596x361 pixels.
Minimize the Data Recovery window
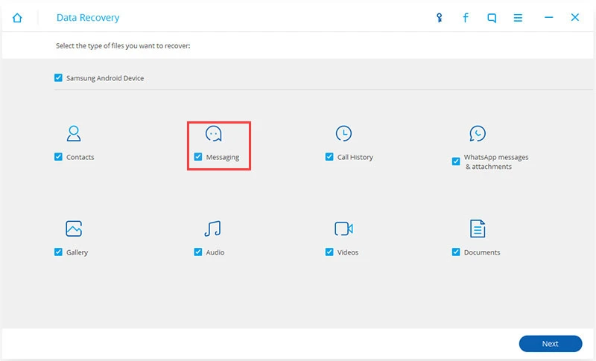point(548,18)
